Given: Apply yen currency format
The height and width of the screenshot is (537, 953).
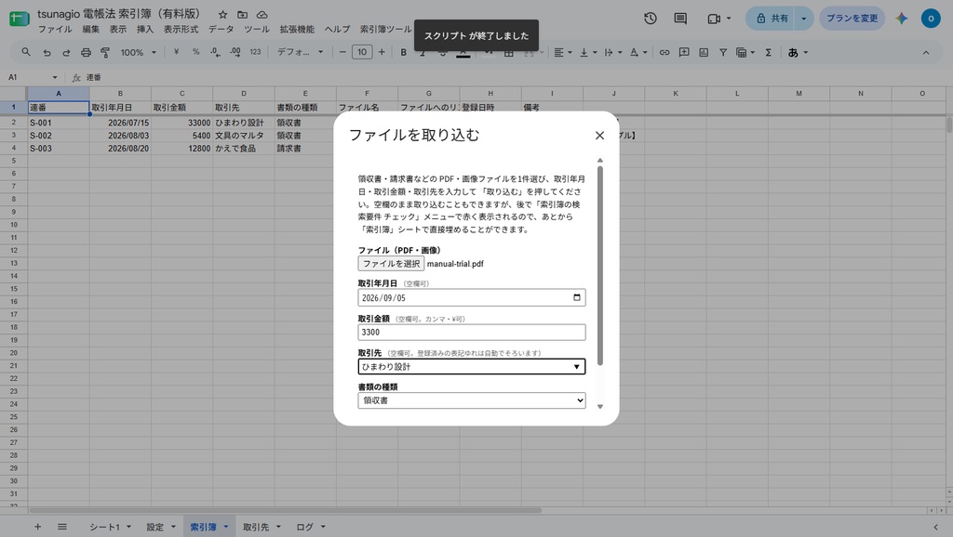Looking at the screenshot, I should (x=176, y=52).
